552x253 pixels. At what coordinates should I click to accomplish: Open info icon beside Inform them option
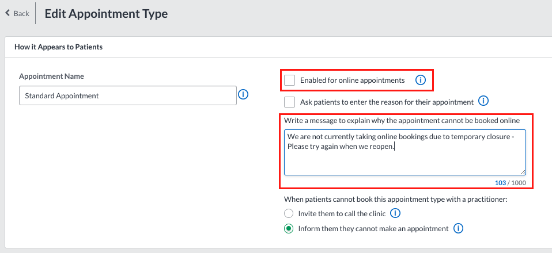coord(458,228)
